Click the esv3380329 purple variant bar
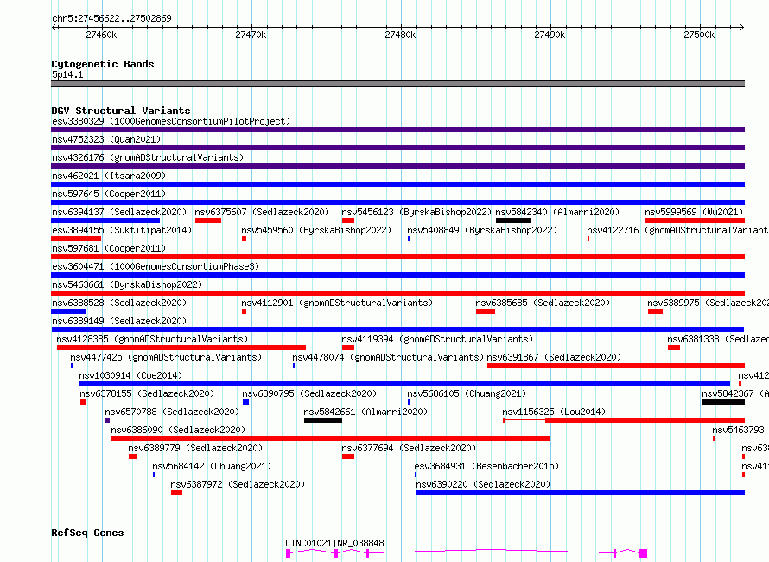 [397, 130]
